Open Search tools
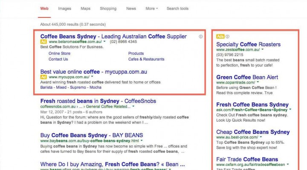Image resolution: width=307 pixels, height=170 pixels. point(177,8)
